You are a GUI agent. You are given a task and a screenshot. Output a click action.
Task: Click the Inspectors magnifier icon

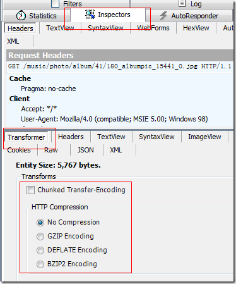pyautogui.click(x=90, y=15)
